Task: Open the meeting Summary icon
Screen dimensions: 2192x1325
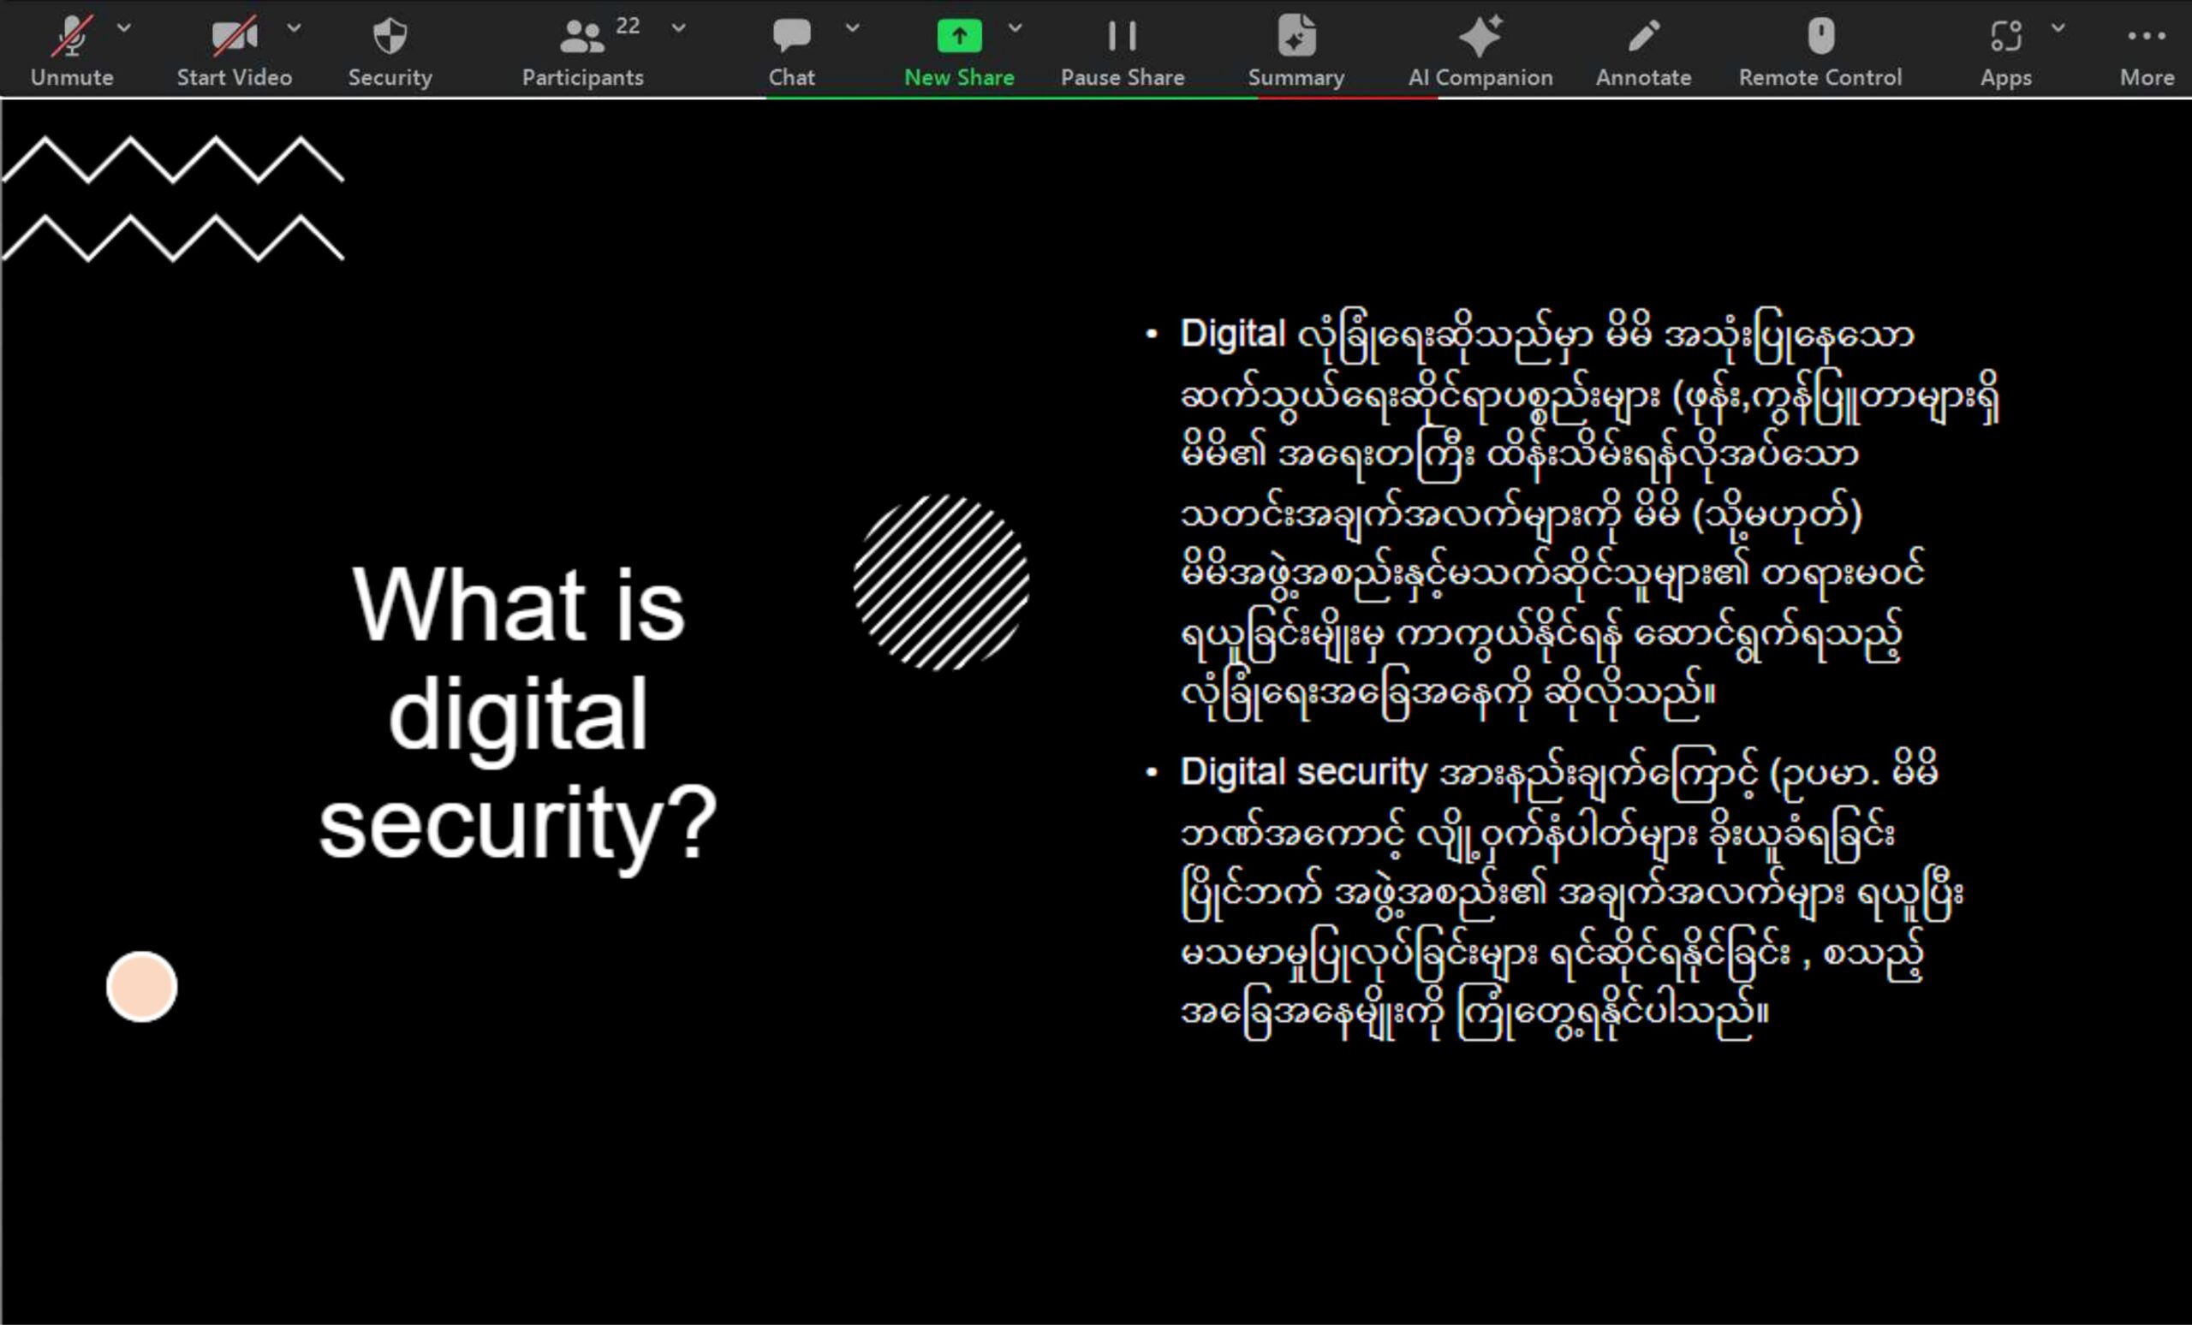Action: [x=1296, y=38]
